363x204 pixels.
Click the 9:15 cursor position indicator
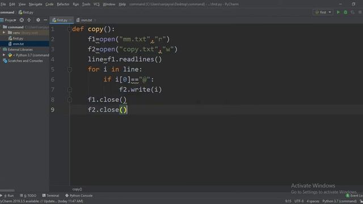pos(288,201)
